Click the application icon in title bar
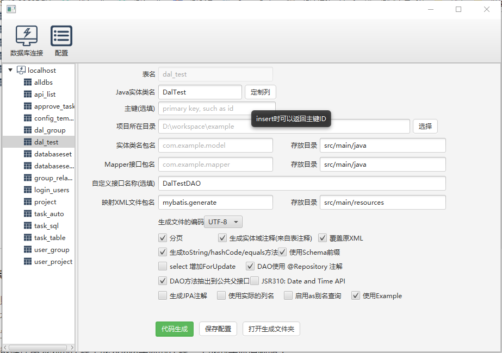 click(x=11, y=9)
